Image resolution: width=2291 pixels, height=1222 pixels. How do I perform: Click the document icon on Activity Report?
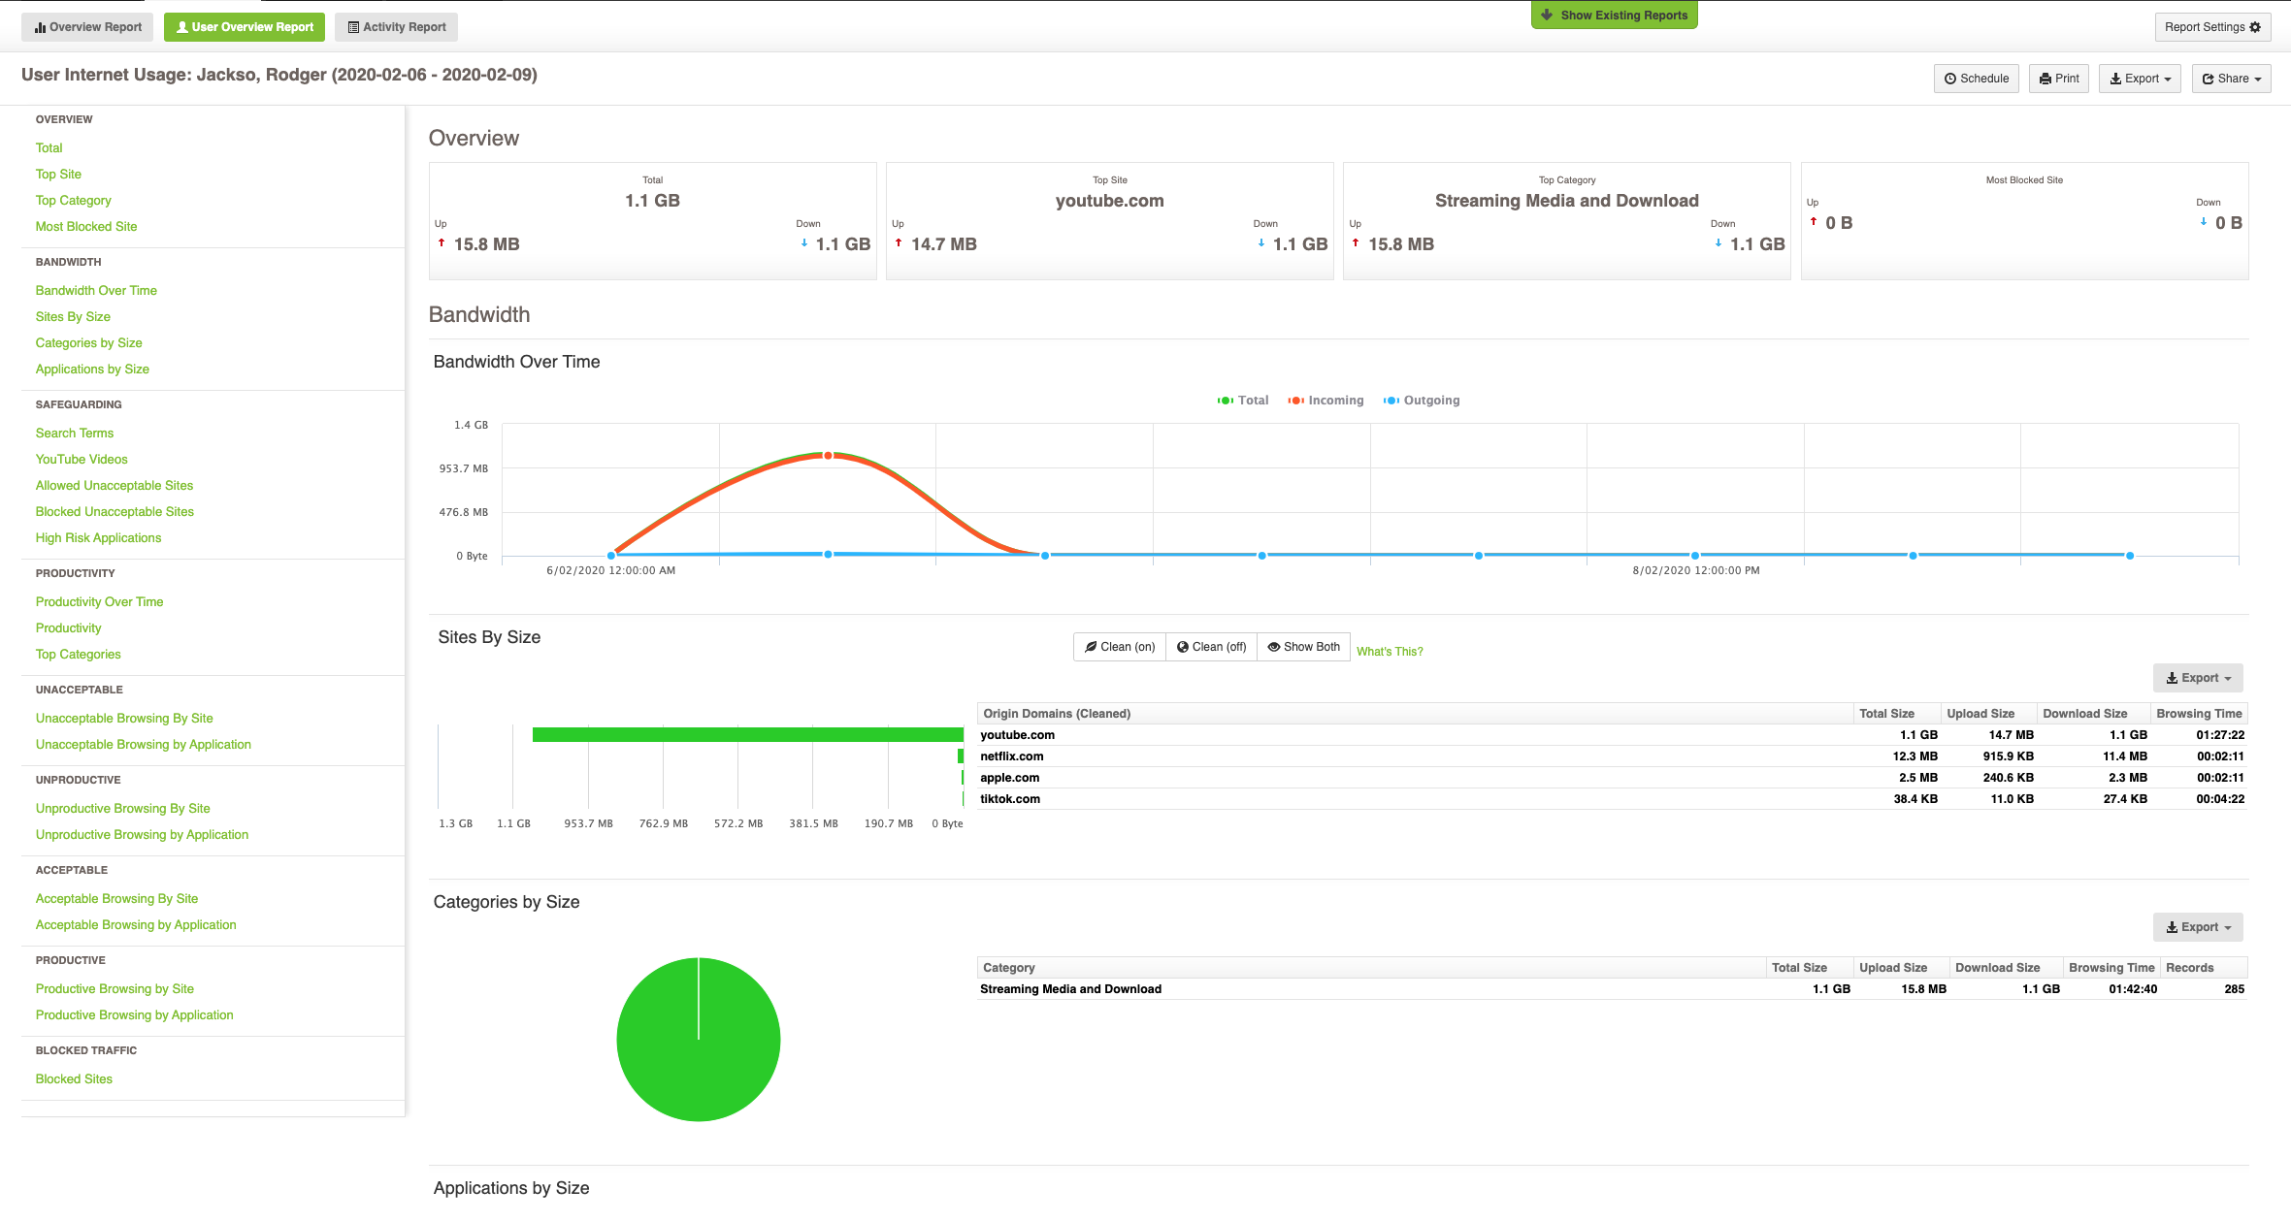pos(351,26)
